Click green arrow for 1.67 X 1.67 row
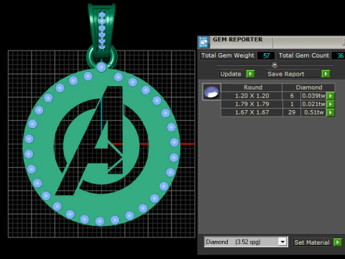The width and height of the screenshot is (345, 259). pos(331,112)
